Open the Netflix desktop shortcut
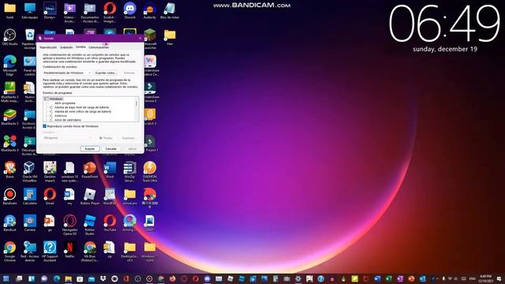This screenshot has width=505, height=284. coord(69,249)
